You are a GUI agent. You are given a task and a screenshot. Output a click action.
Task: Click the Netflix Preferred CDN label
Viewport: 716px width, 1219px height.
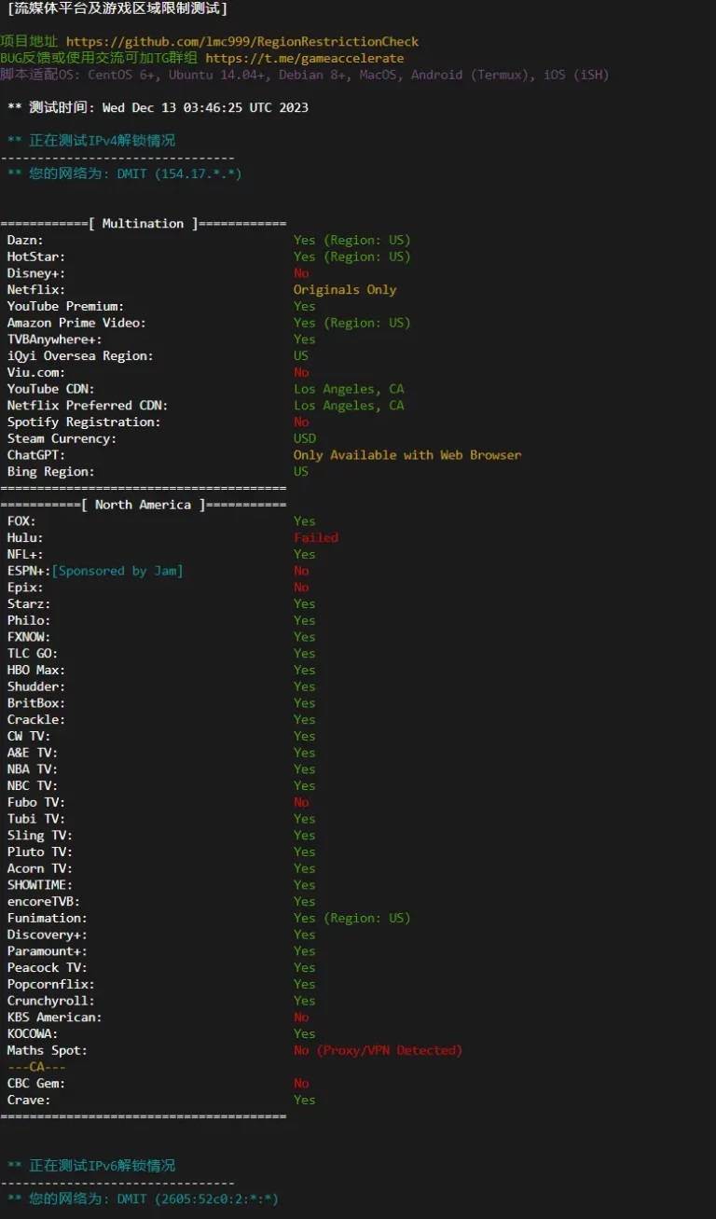88,406
